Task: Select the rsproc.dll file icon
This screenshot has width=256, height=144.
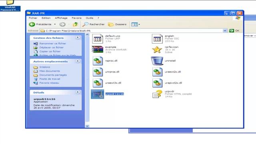Action: pyautogui.click(x=98, y=61)
